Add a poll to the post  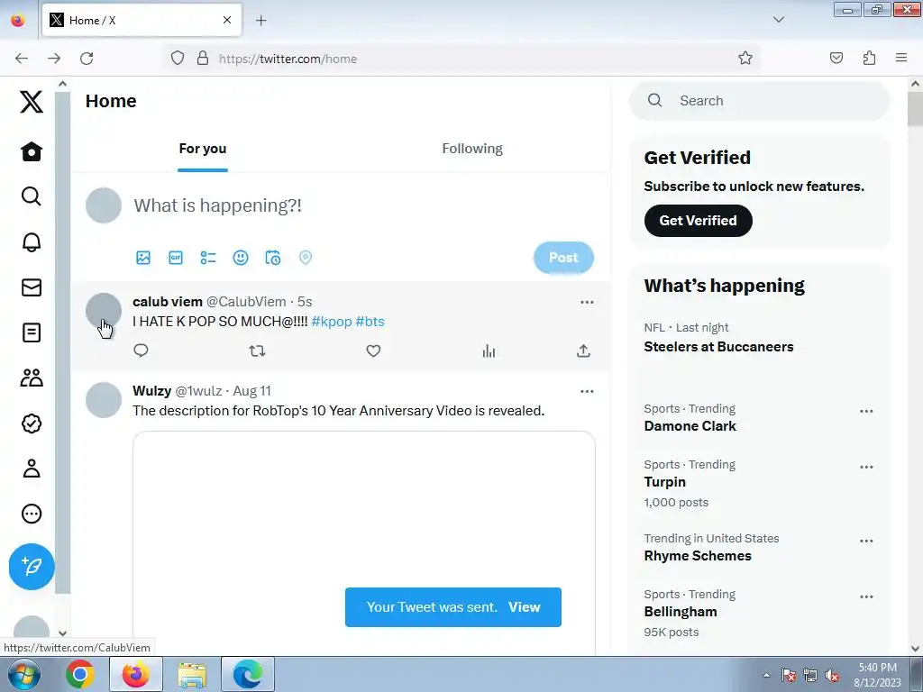[208, 258]
